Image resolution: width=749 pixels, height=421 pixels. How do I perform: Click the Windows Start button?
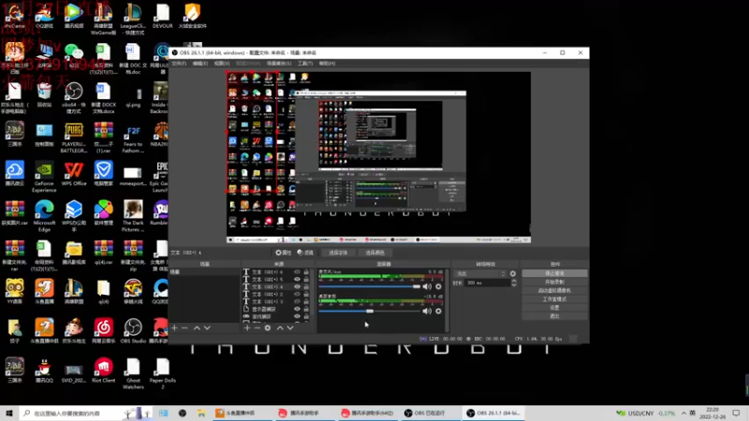tap(9, 413)
